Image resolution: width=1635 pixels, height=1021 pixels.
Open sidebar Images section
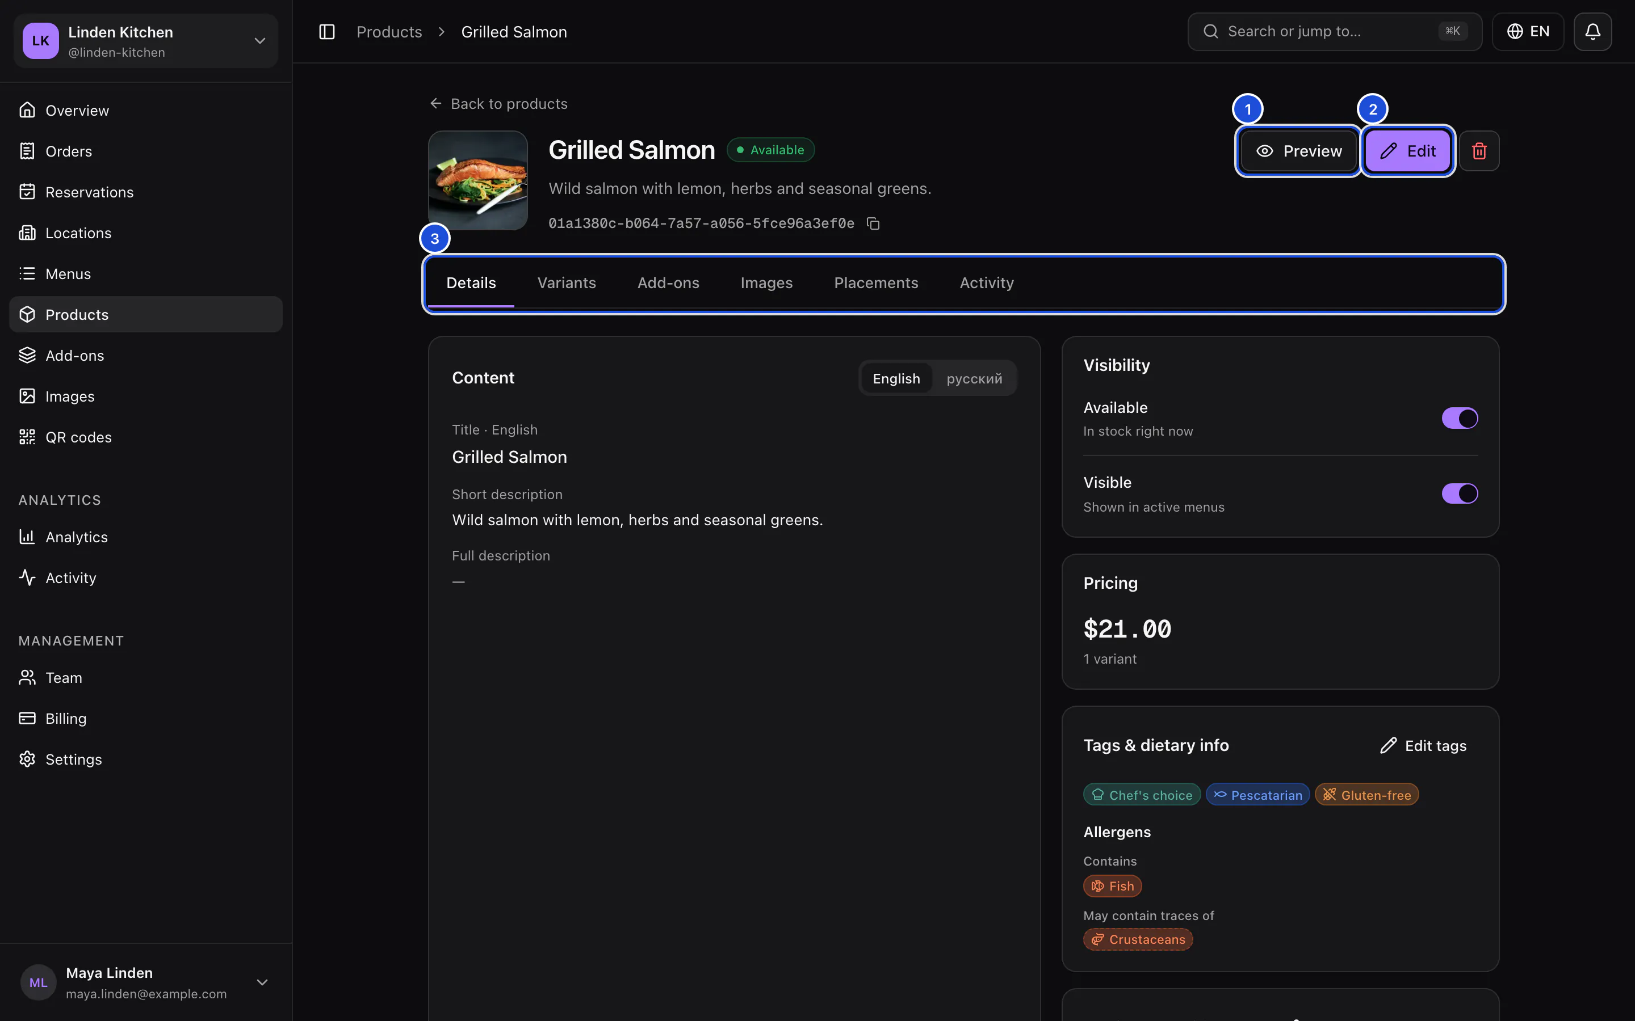point(146,396)
